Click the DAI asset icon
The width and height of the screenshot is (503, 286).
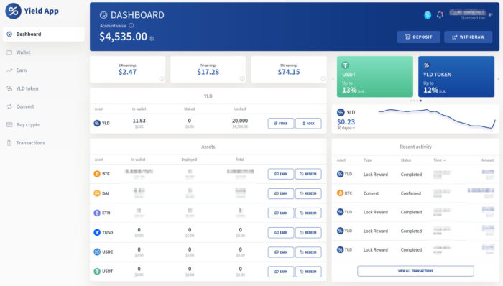97,193
